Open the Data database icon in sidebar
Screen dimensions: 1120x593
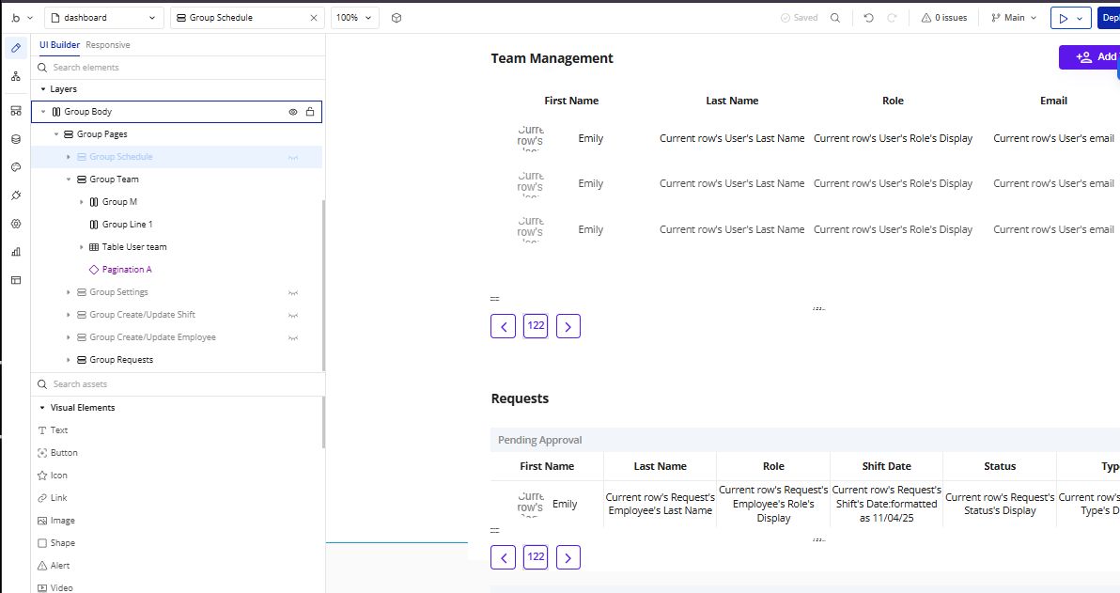pos(16,139)
